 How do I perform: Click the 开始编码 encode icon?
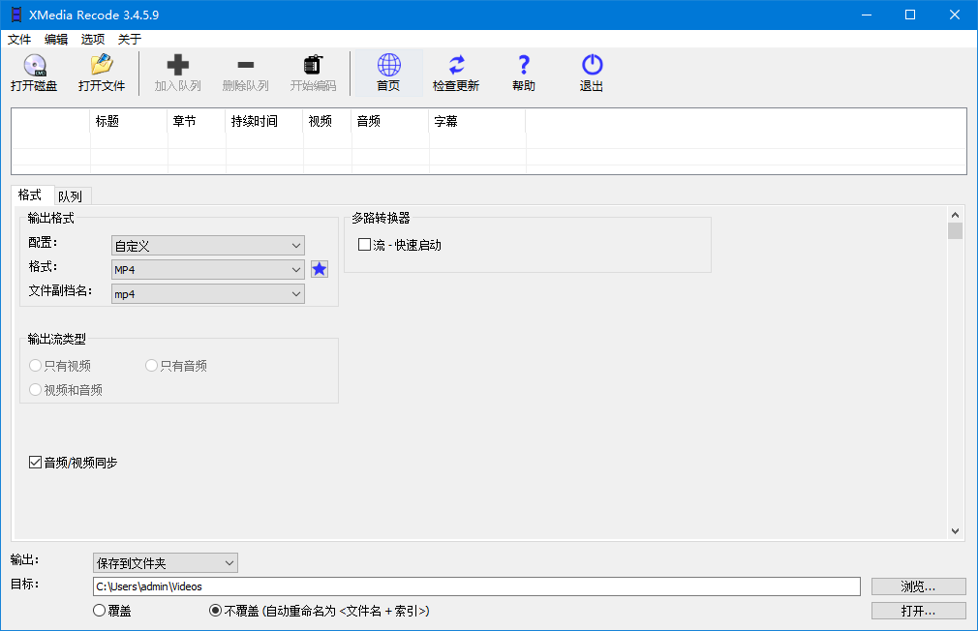[x=313, y=73]
